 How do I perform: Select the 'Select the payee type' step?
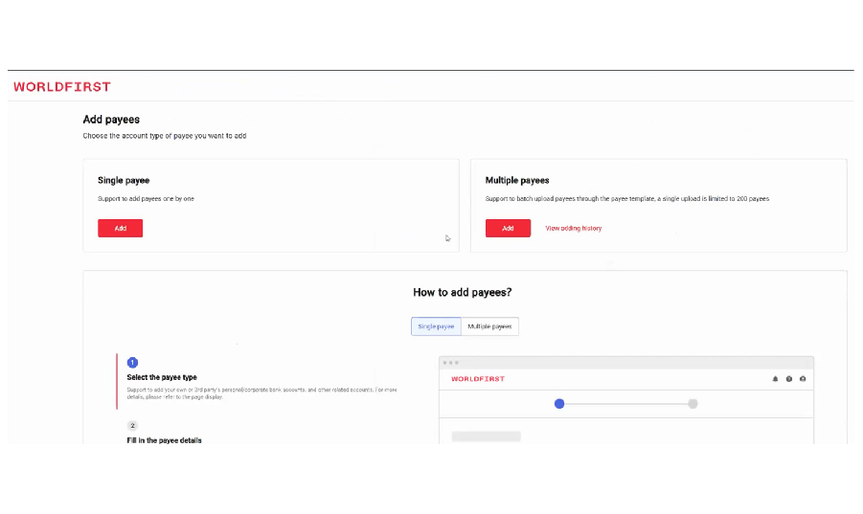coord(162,377)
